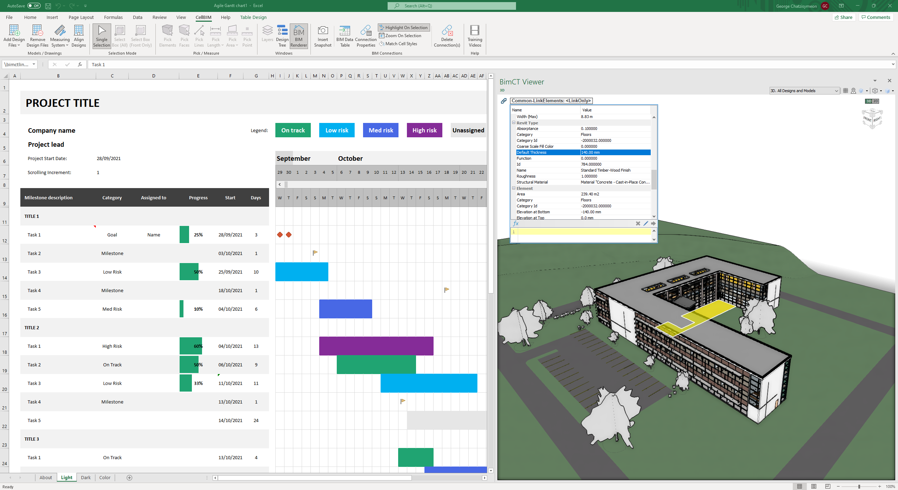This screenshot has width=898, height=490.
Task: Expand the Name Box dropdown
Action: [x=34, y=64]
